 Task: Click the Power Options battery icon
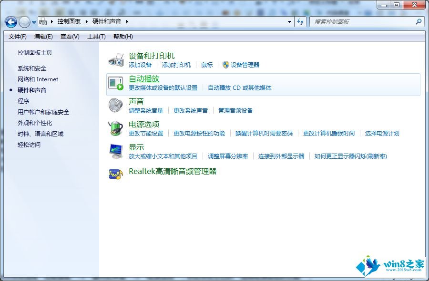pyautogui.click(x=116, y=128)
